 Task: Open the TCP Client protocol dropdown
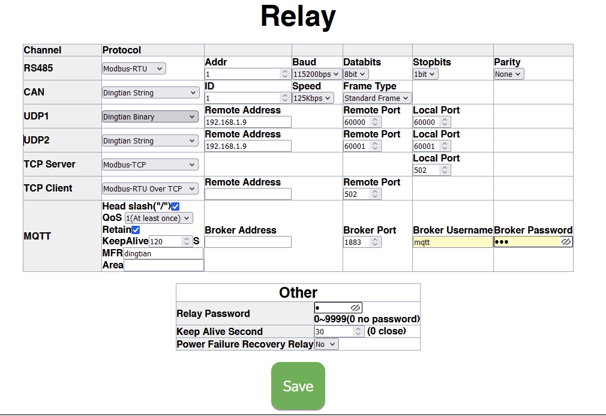[150, 188]
